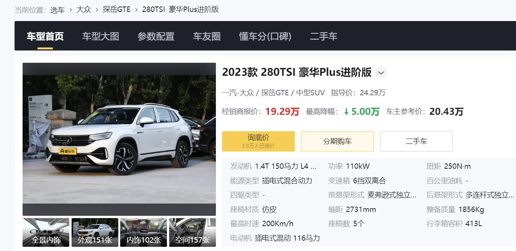
Task: Click the yellow 询底价 button
Action: tap(258, 141)
